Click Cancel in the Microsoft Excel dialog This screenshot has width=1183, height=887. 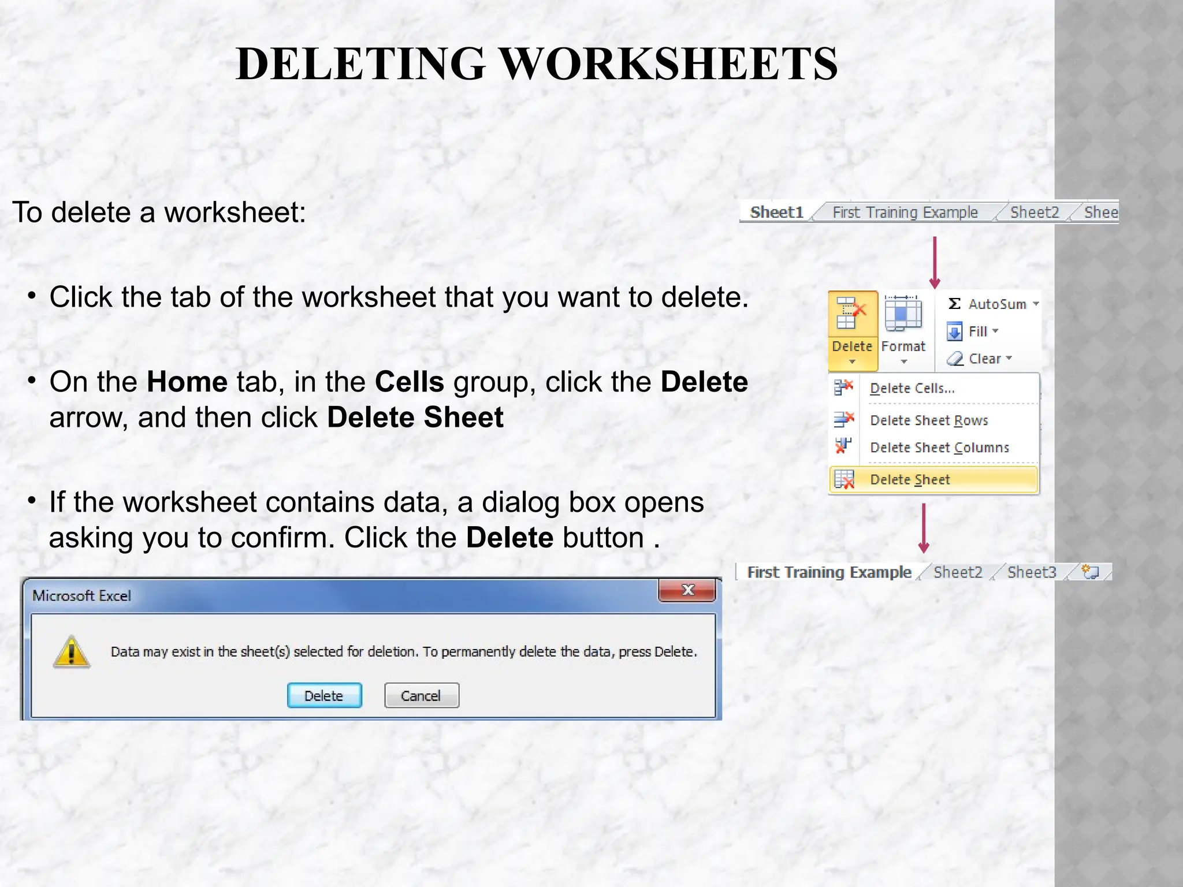[x=421, y=695]
